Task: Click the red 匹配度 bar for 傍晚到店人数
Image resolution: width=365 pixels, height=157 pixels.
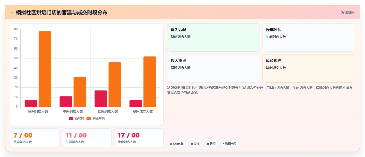Action: click(101, 99)
